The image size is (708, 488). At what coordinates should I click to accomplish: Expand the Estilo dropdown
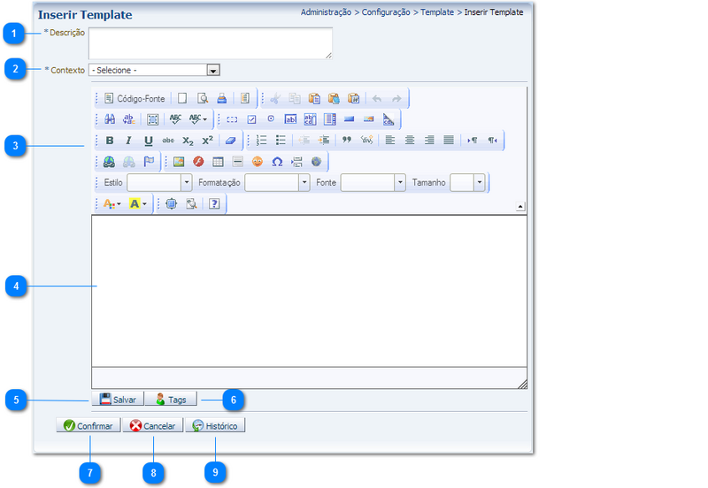tap(186, 182)
